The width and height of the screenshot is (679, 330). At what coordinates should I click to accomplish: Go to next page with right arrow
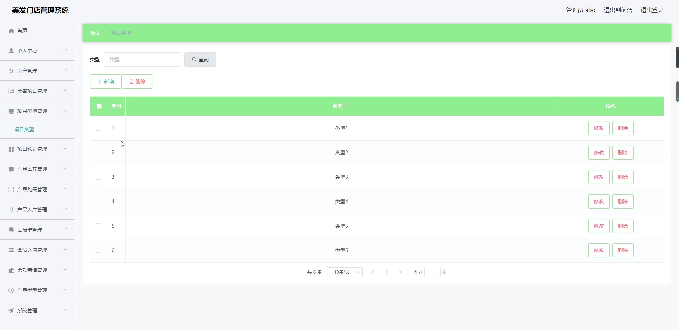pos(400,272)
